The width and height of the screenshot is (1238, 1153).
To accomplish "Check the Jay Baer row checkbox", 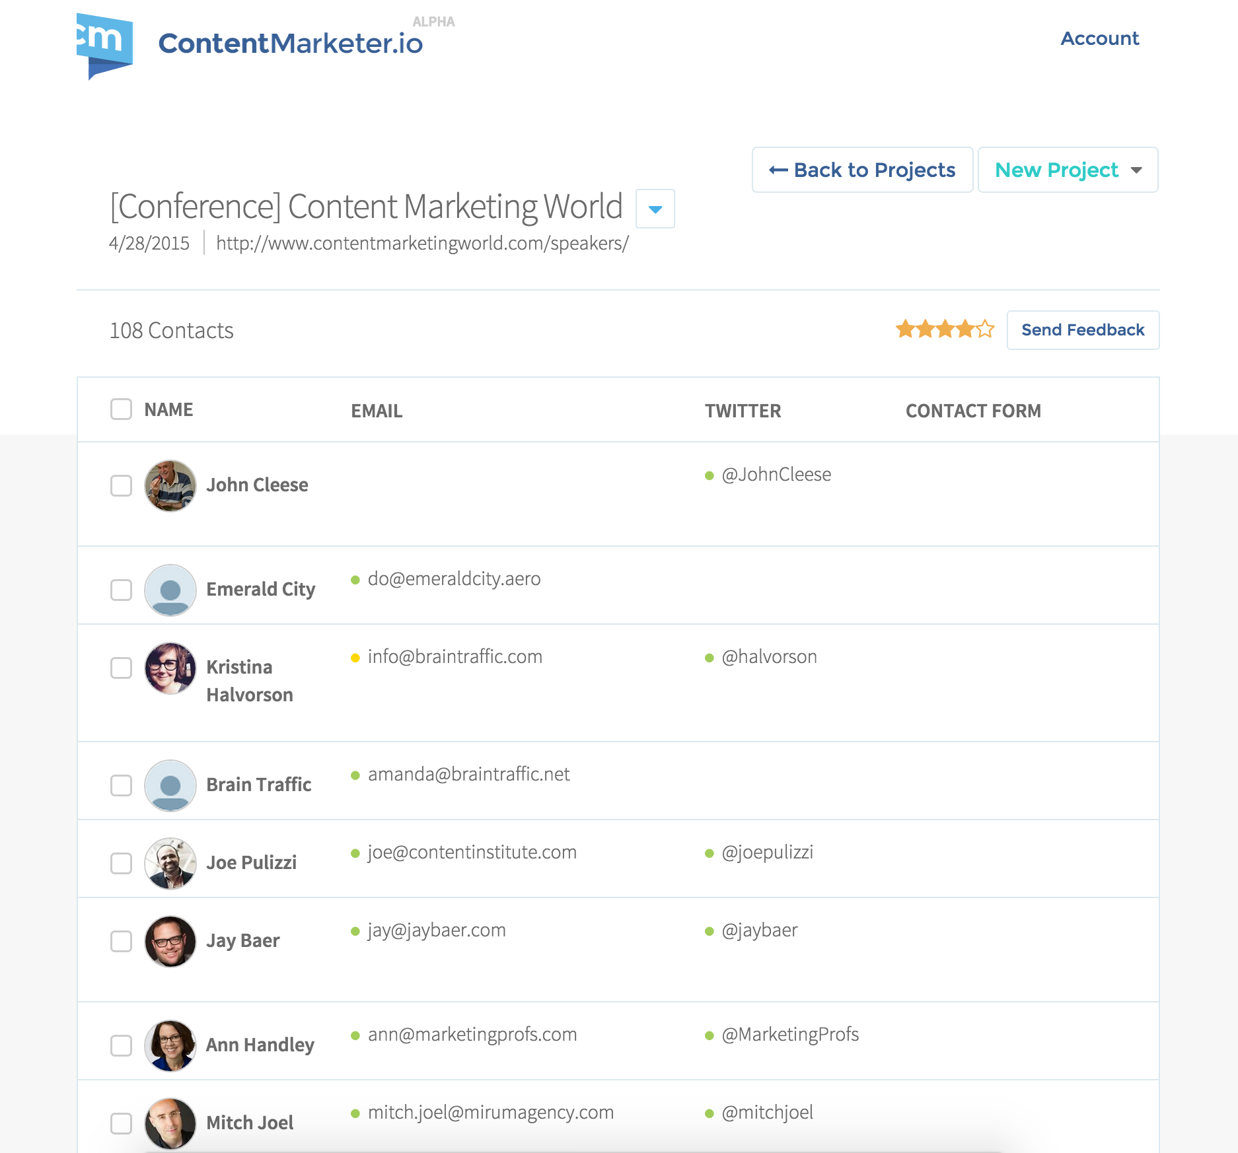I will (x=121, y=941).
